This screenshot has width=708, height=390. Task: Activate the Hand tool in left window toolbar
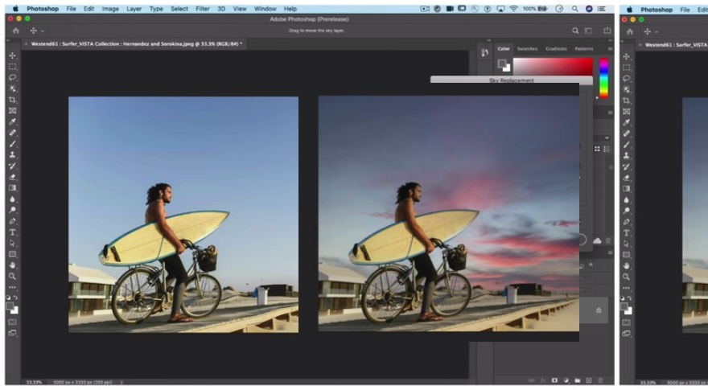[x=12, y=265]
